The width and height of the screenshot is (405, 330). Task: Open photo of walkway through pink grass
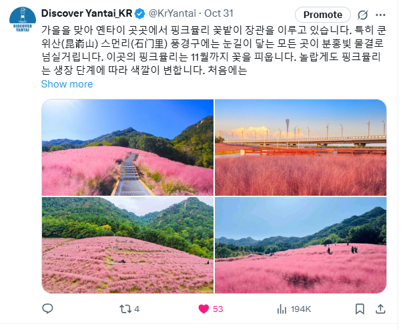128,148
